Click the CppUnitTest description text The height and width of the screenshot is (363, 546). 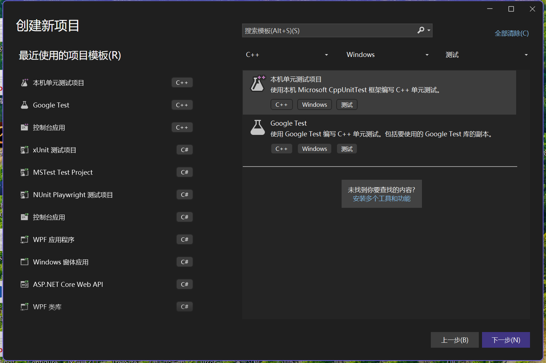pos(356,90)
